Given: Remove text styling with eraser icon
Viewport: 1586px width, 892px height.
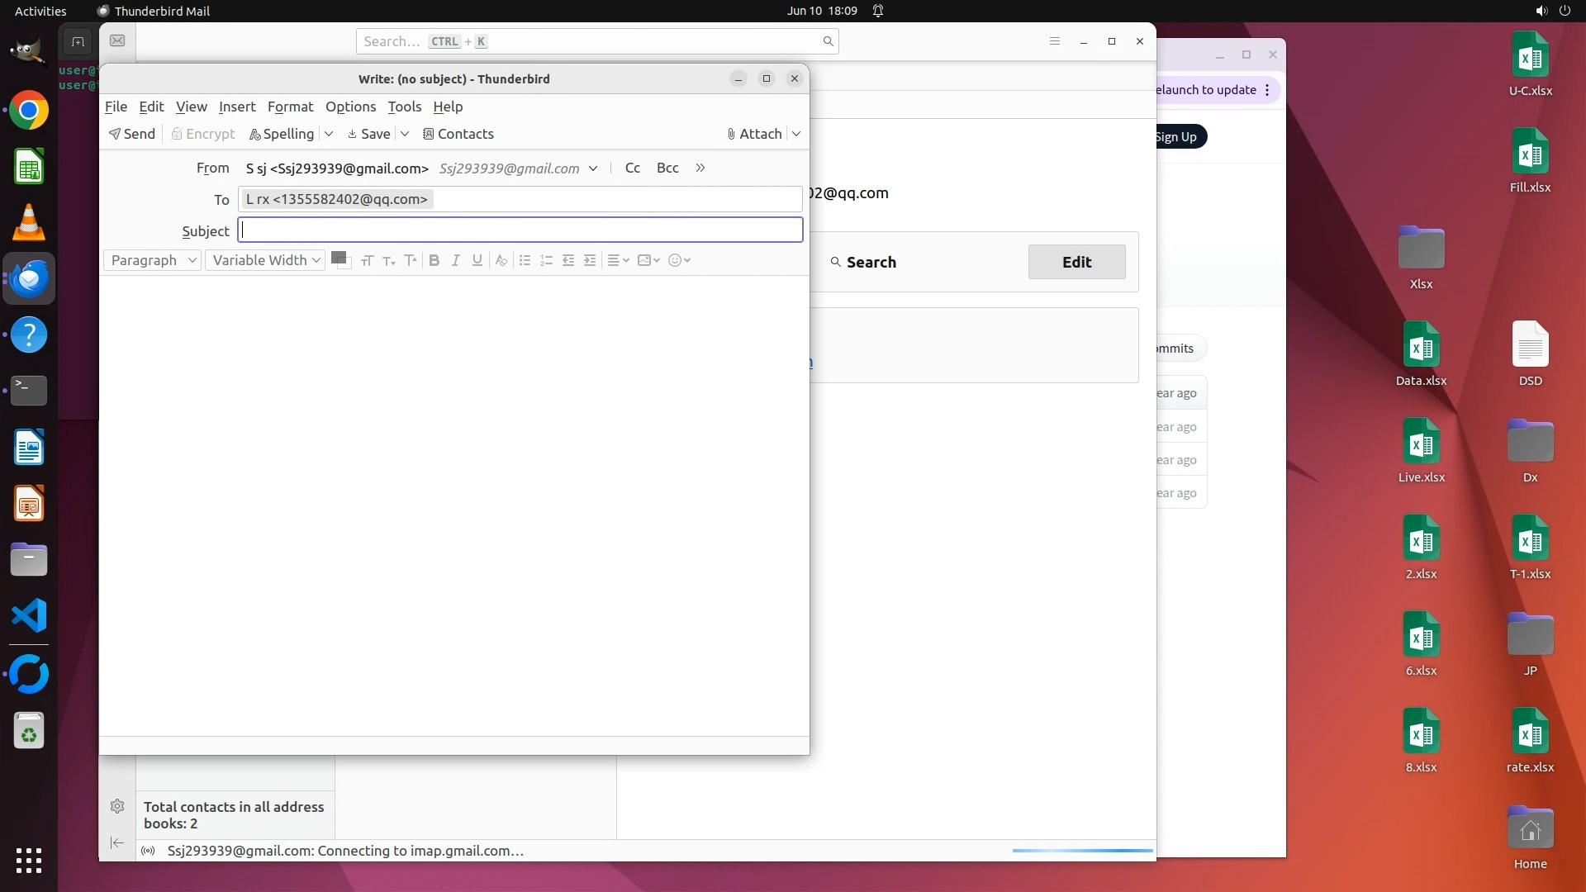Looking at the screenshot, I should (x=501, y=260).
